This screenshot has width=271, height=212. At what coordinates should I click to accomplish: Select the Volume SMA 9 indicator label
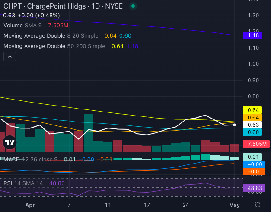pos(22,26)
